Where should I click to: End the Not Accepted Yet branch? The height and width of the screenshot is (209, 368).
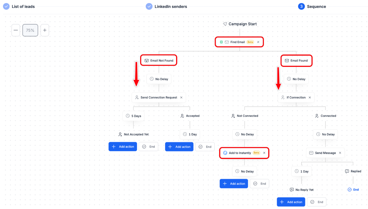149,147
